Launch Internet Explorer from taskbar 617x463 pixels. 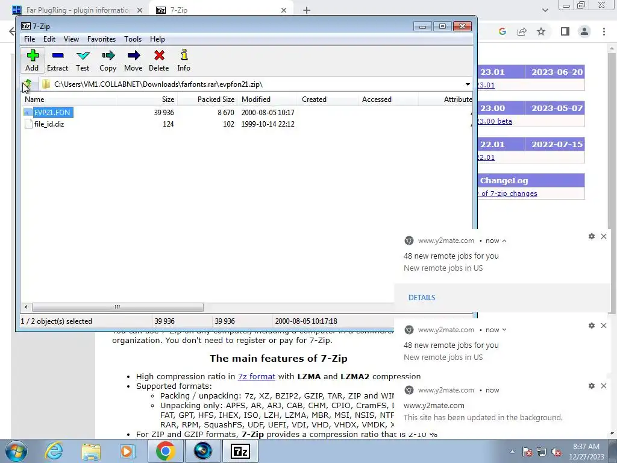[x=54, y=451]
